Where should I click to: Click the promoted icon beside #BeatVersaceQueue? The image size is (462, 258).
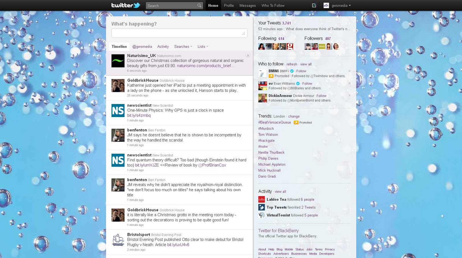[x=296, y=123]
